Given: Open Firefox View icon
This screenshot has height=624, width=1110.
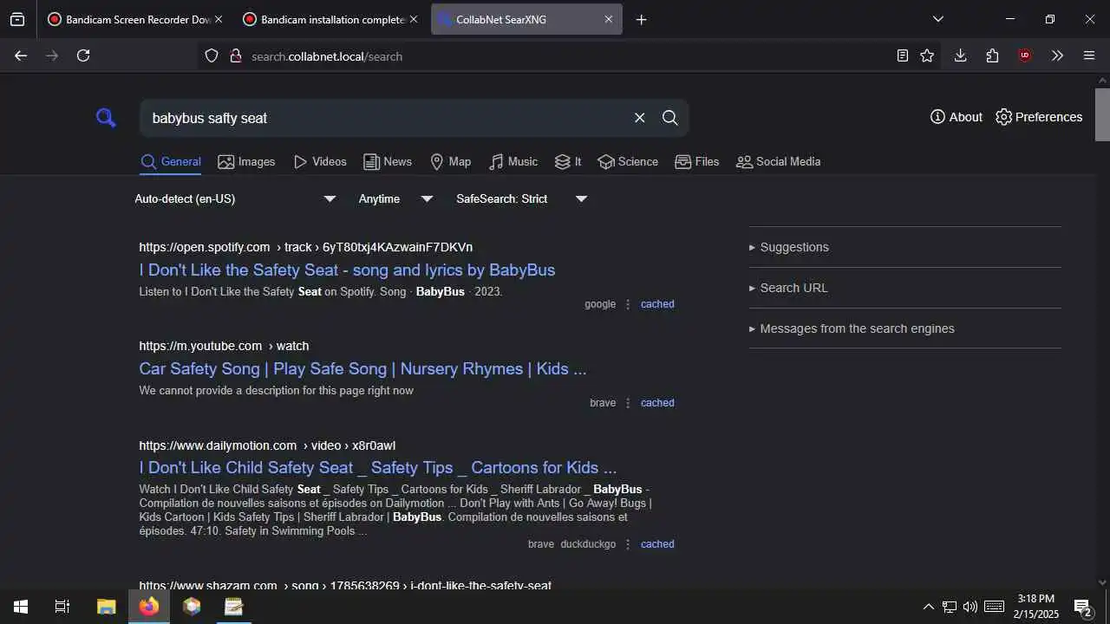Looking at the screenshot, I should [17, 19].
